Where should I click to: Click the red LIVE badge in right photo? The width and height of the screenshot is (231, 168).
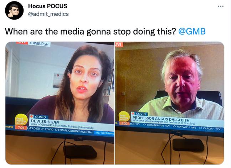coord(119,44)
